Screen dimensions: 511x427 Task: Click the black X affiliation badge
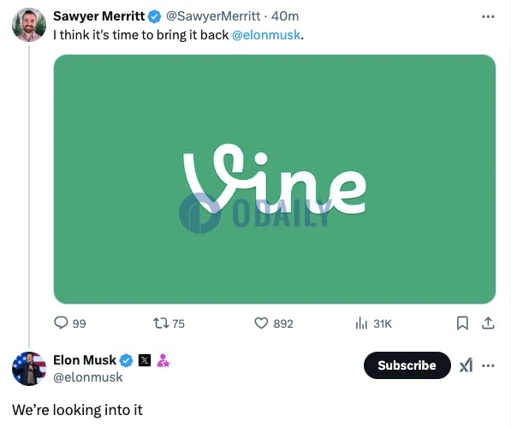[145, 360]
